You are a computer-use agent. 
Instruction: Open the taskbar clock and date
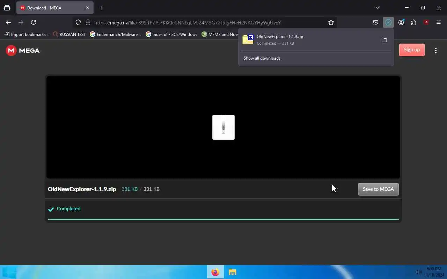point(434,272)
